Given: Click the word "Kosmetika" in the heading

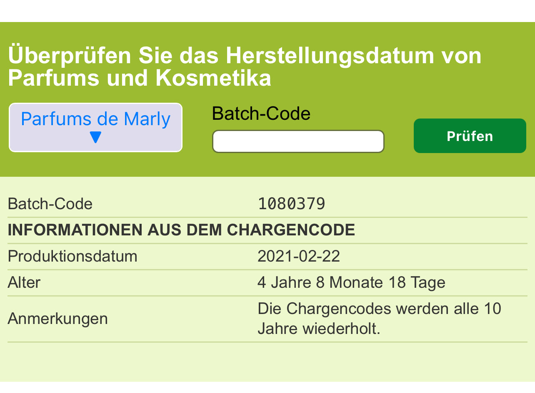Looking at the screenshot, I should pyautogui.click(x=213, y=78).
